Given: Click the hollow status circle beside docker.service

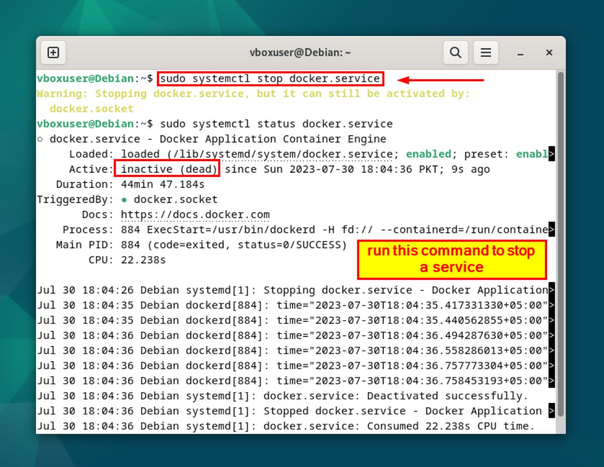Looking at the screenshot, I should 41,139.
